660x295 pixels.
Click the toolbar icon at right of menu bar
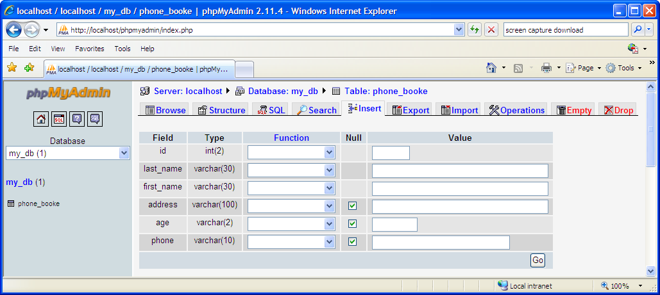(633, 49)
